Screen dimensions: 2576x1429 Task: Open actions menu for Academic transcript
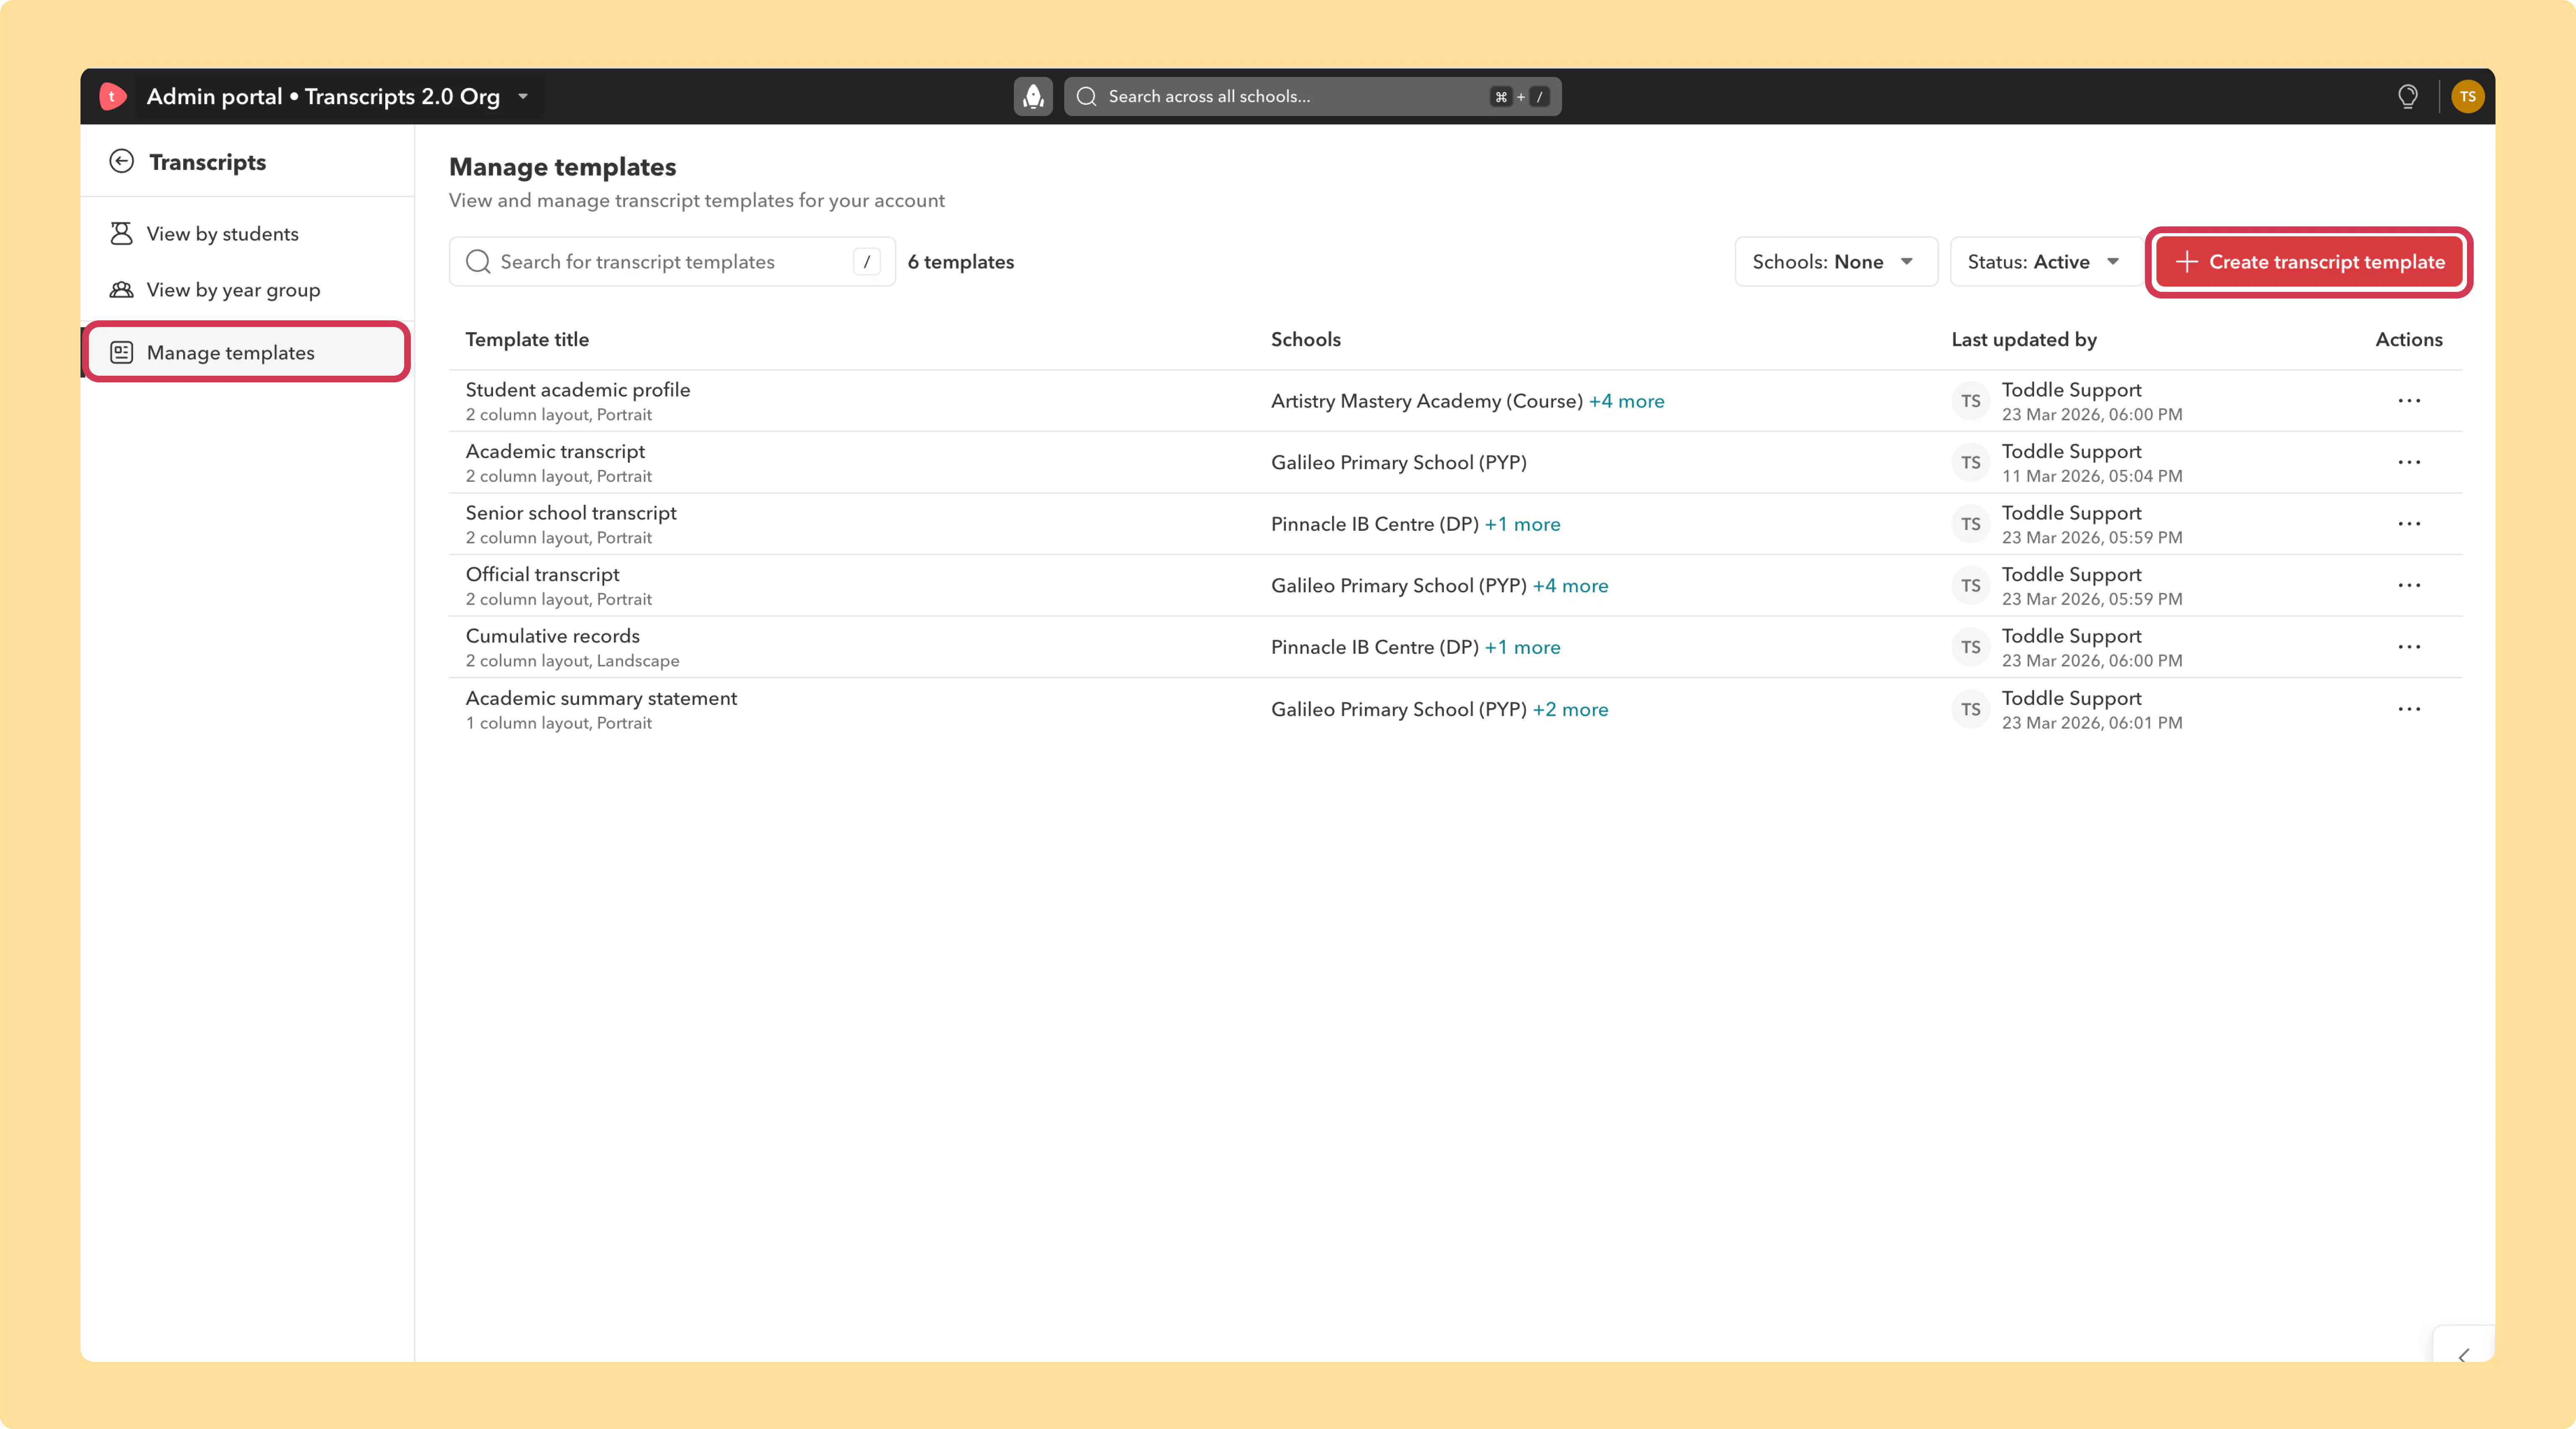[2409, 462]
